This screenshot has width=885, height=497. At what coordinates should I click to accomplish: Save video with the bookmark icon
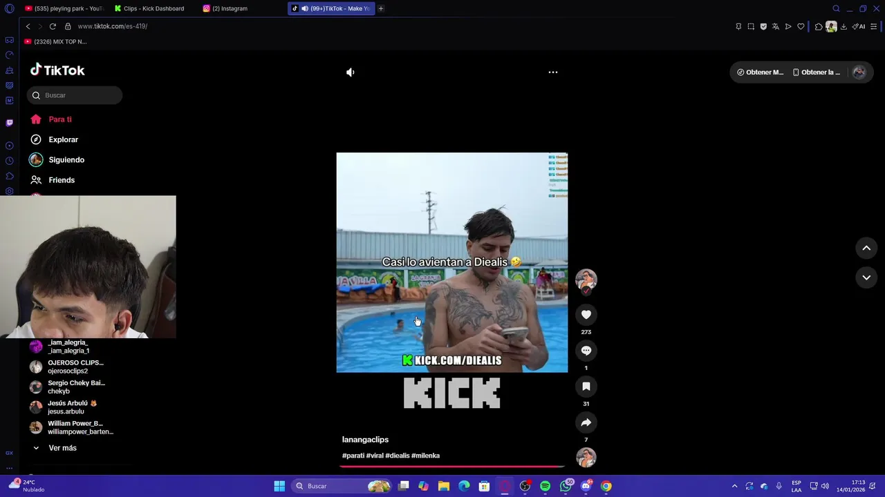click(x=586, y=387)
